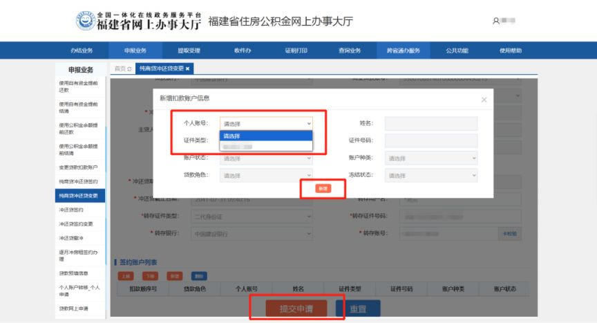This screenshot has height=323, width=597.
Task: Open 冲还贷签约 in sidebar
Action: click(79, 210)
